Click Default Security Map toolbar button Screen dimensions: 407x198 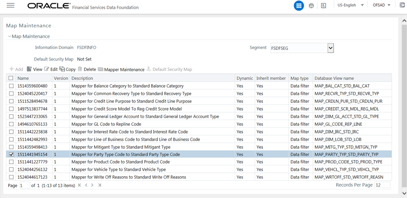tap(169, 70)
